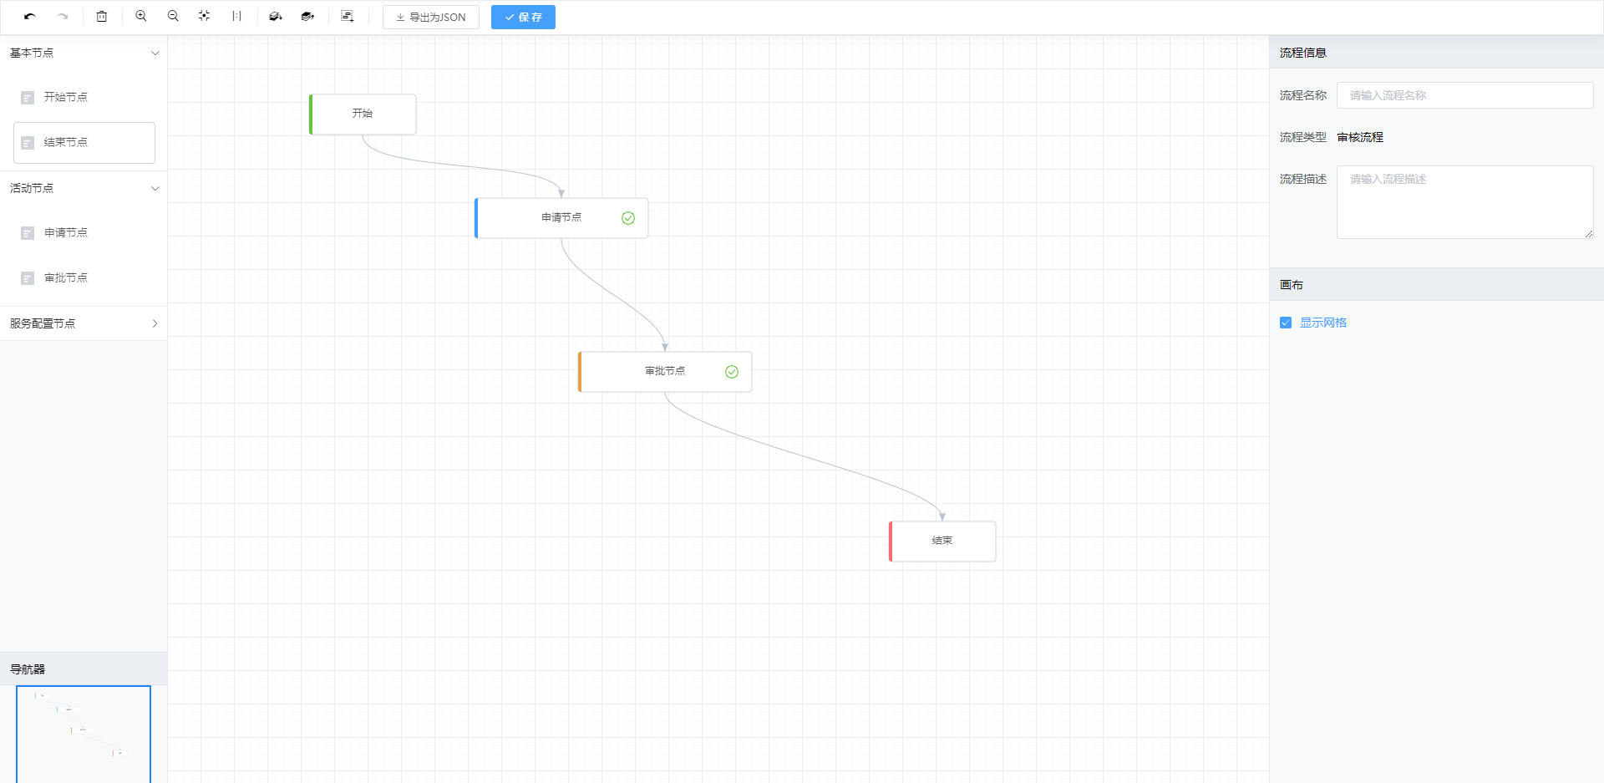Click the 流程信息 panel header
This screenshot has width=1604, height=783.
point(1437,53)
